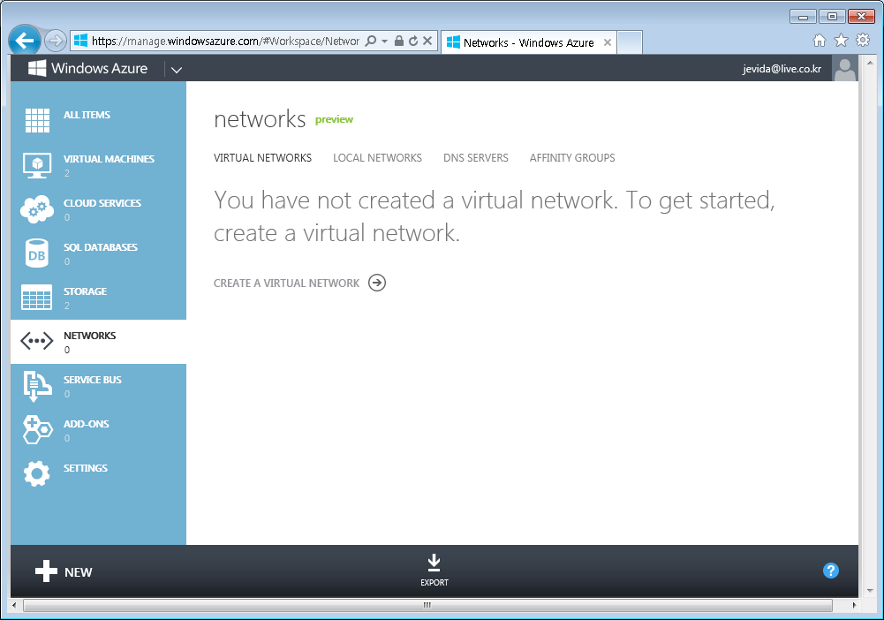The image size is (884, 620).
Task: Open browser Favorites star icon
Action: [x=841, y=40]
